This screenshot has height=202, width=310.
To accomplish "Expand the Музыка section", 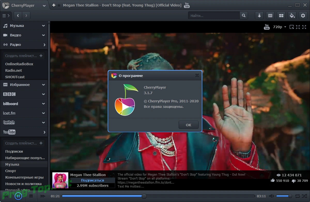I will (x=24, y=26).
